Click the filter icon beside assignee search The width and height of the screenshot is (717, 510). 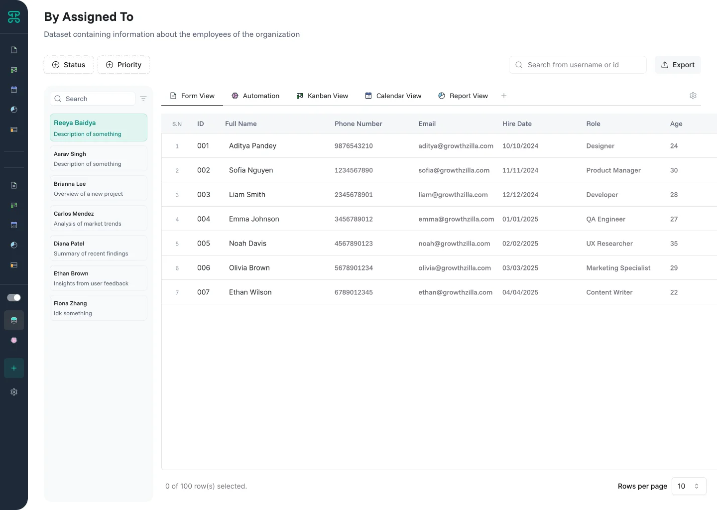[x=143, y=99]
